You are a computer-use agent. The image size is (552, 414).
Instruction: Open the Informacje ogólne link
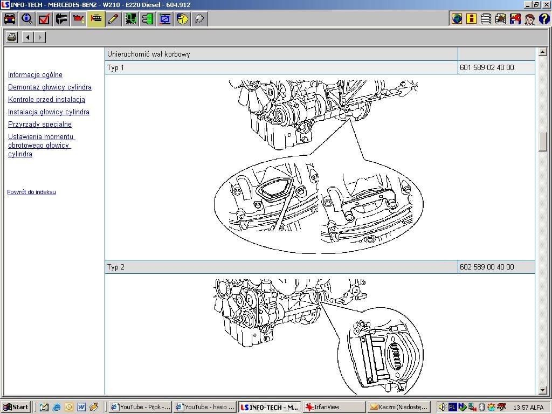[x=35, y=74]
